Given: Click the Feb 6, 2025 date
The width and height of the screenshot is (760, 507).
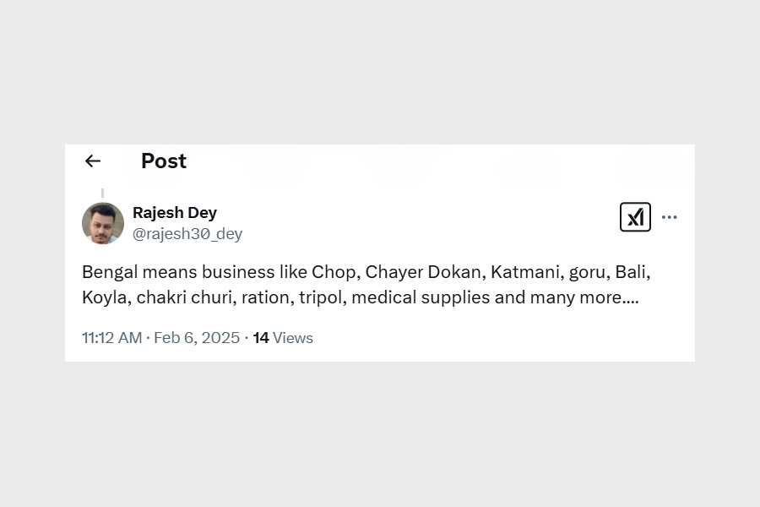Looking at the screenshot, I should tap(197, 338).
